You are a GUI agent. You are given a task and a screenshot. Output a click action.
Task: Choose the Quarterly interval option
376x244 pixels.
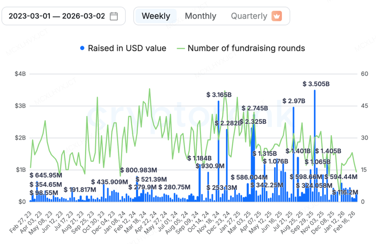(x=249, y=16)
